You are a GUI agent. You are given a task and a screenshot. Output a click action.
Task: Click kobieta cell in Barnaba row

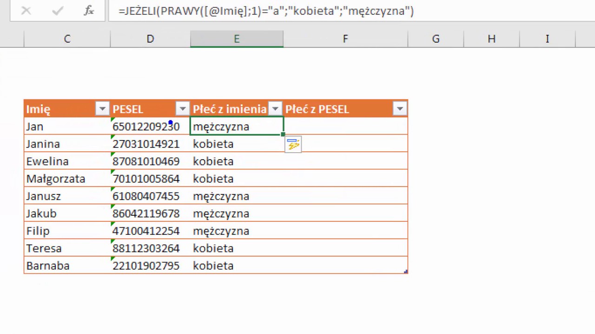pos(237,265)
